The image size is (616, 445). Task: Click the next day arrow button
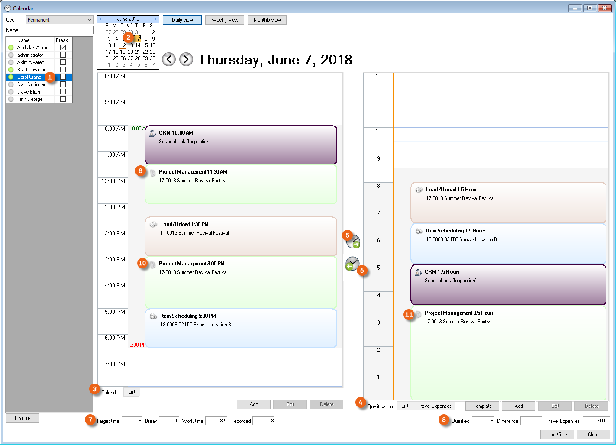coord(186,59)
